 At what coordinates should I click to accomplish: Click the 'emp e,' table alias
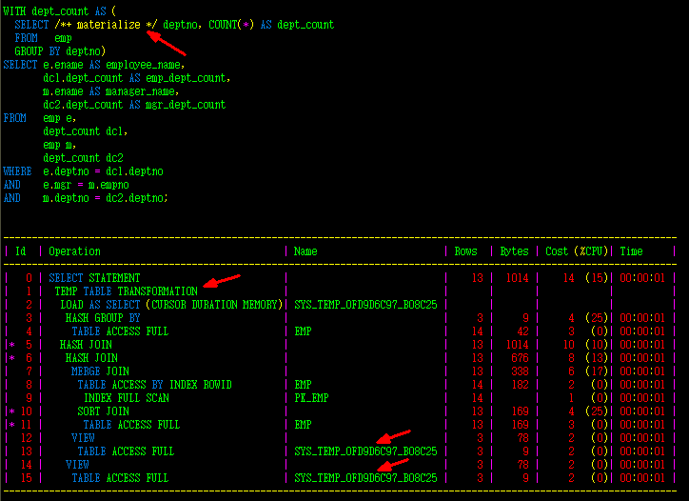(x=60, y=118)
